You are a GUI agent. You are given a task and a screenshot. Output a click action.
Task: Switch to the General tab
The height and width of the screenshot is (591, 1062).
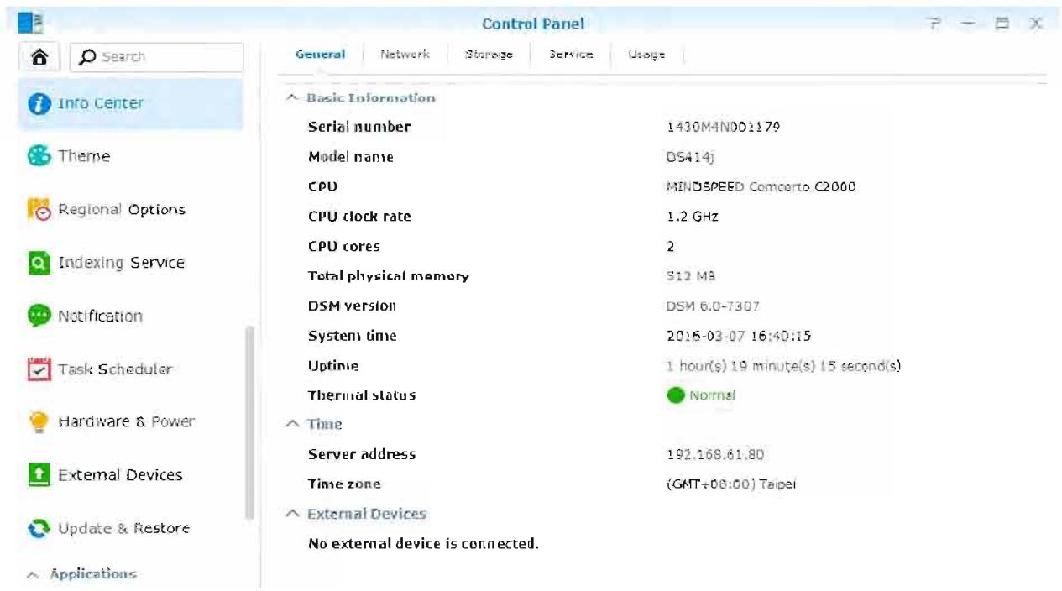coord(320,55)
